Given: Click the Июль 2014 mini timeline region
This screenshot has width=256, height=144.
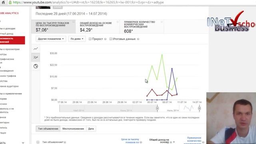Looking at the screenshot, I should point(172,110).
